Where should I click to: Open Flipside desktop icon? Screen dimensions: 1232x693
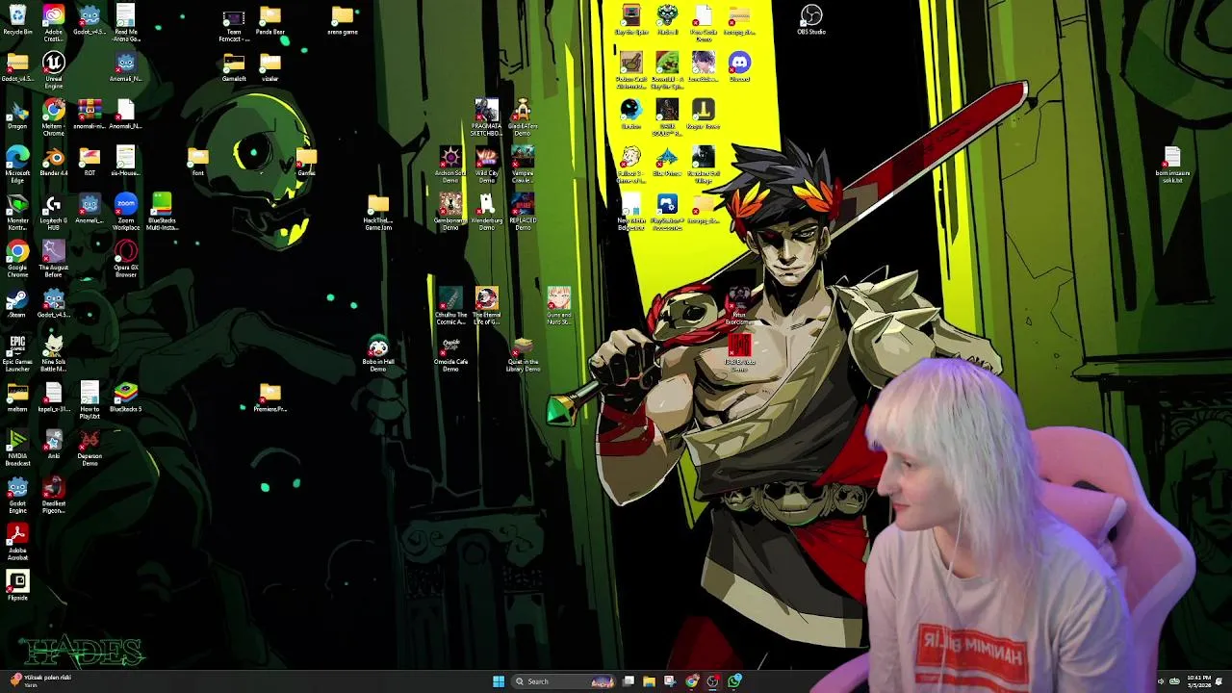pyautogui.click(x=17, y=586)
